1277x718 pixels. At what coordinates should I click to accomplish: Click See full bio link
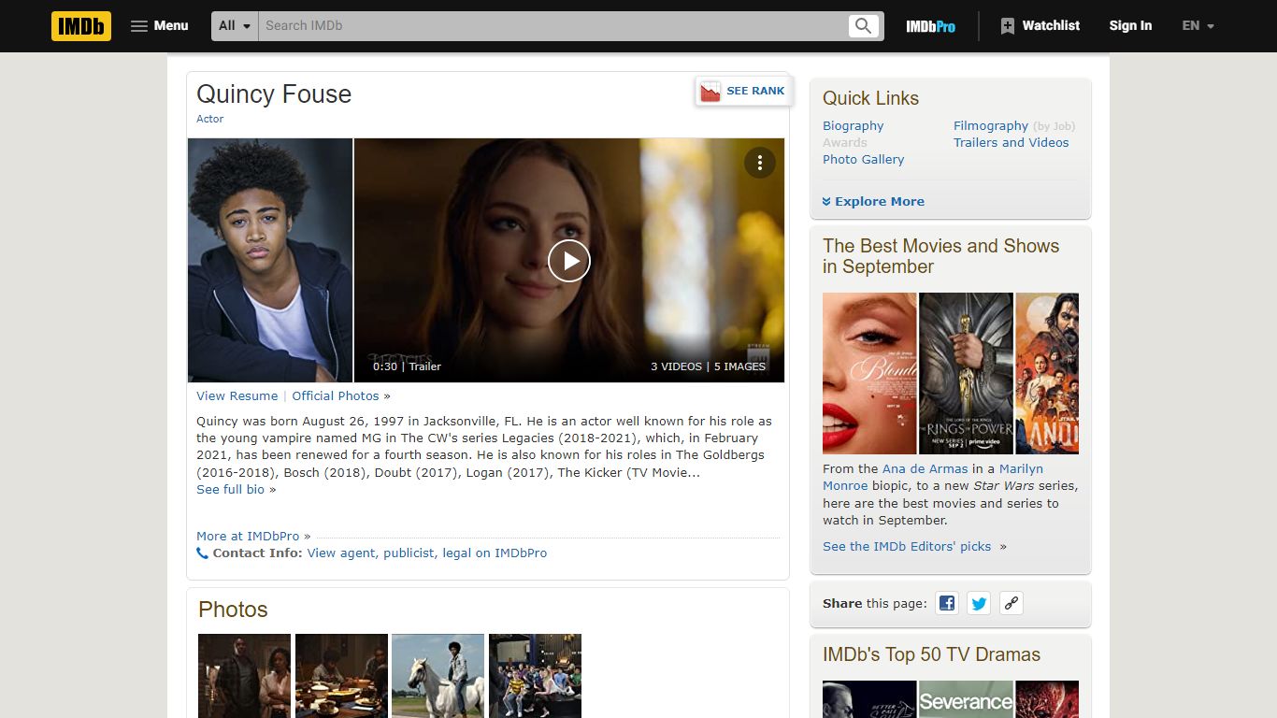pyautogui.click(x=231, y=489)
